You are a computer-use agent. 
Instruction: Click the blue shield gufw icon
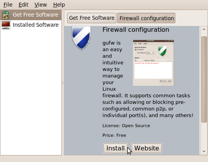click(81, 38)
